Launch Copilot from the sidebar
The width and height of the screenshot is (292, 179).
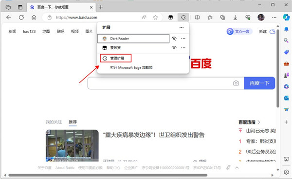(x=286, y=18)
